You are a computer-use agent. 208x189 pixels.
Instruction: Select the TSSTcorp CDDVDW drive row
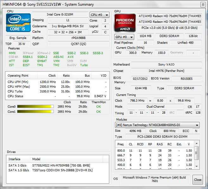58,170
